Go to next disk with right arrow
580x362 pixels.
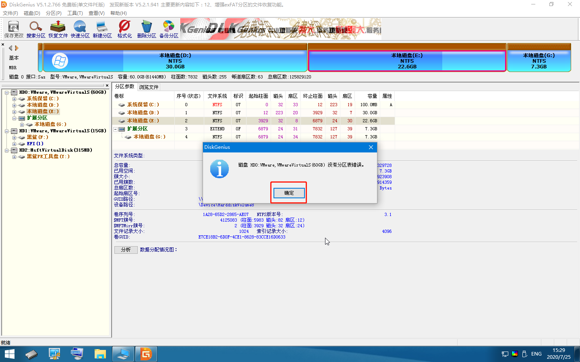coord(17,48)
